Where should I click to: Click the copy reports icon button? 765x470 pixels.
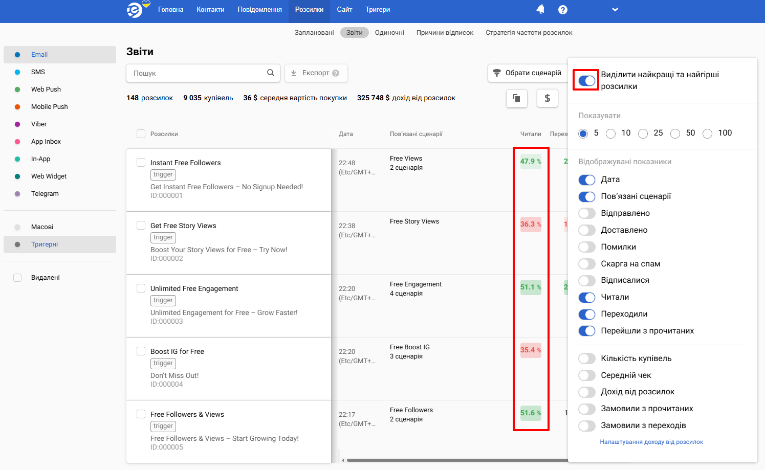517,98
